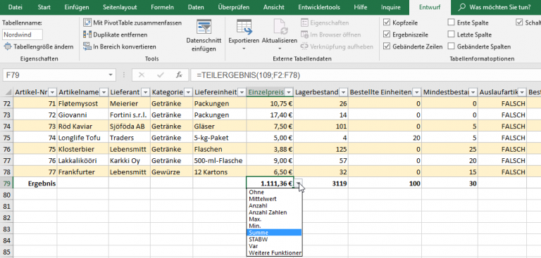Open the Einzelpreis filter dropdown
This screenshot has width=541, height=258.
coord(289,92)
